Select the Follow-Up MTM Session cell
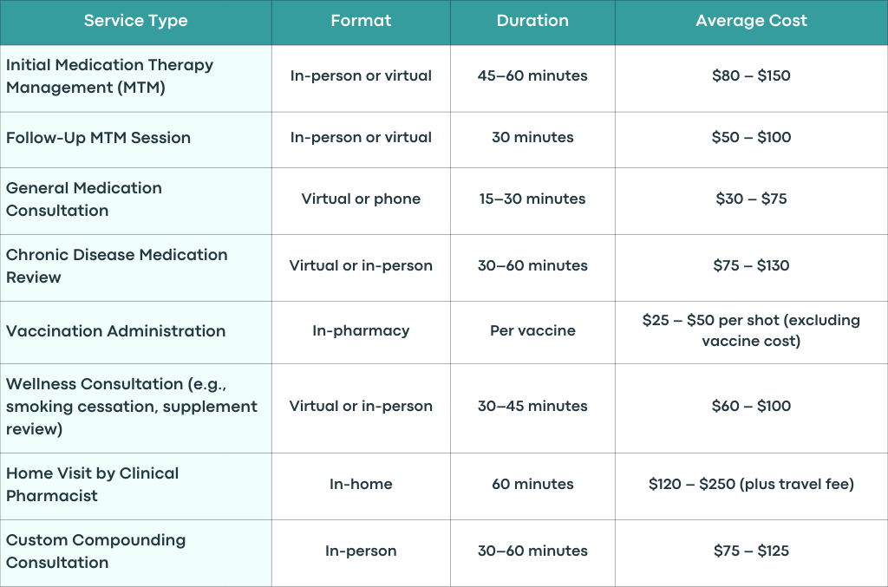 (x=136, y=140)
